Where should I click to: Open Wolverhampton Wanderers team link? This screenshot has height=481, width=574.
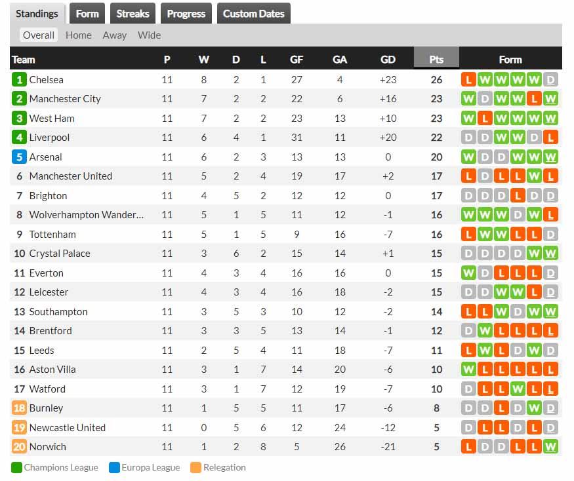pyautogui.click(x=86, y=215)
